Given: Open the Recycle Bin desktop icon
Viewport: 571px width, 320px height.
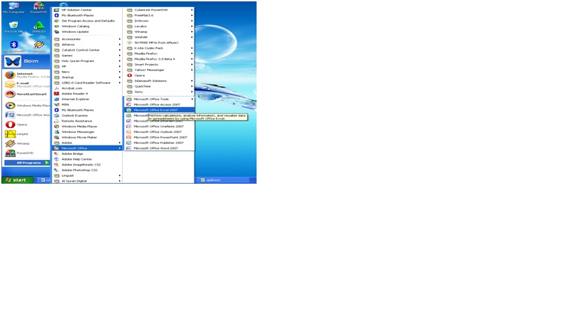Looking at the screenshot, I should tap(14, 27).
